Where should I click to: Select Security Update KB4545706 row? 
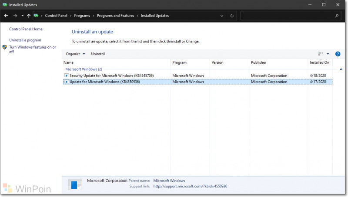pyautogui.click(x=197, y=76)
